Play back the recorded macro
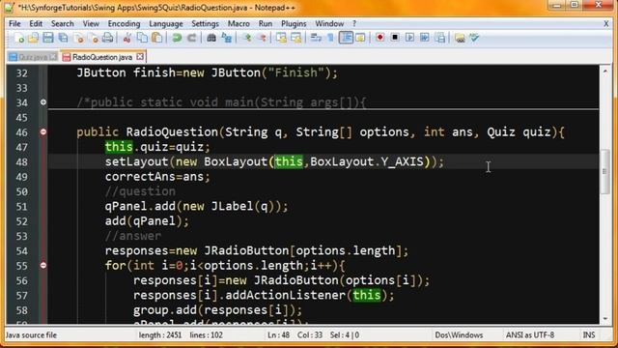618x348 pixels. coord(409,38)
